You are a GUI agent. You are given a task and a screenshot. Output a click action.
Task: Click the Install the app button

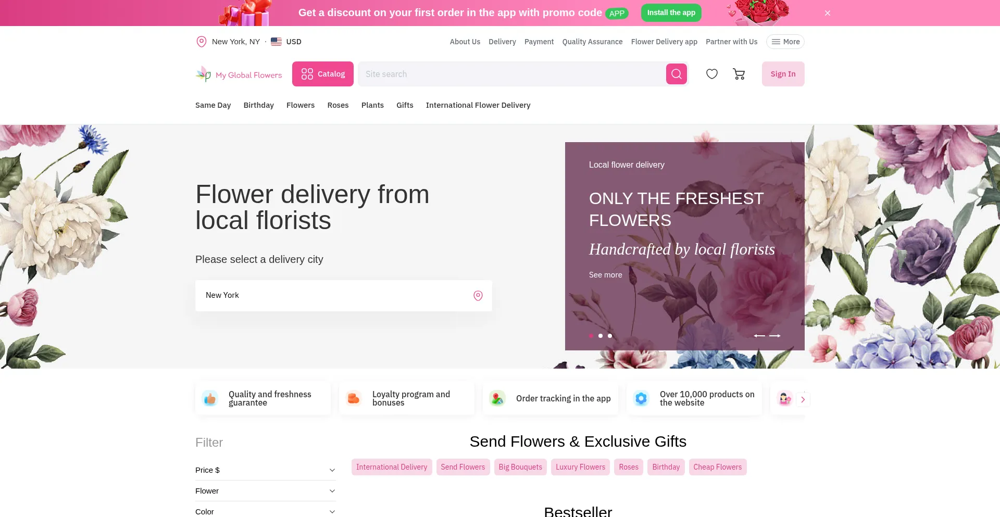click(x=671, y=12)
